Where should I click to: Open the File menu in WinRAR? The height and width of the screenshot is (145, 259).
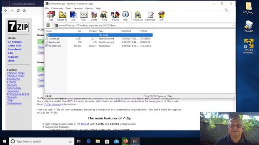47,8
